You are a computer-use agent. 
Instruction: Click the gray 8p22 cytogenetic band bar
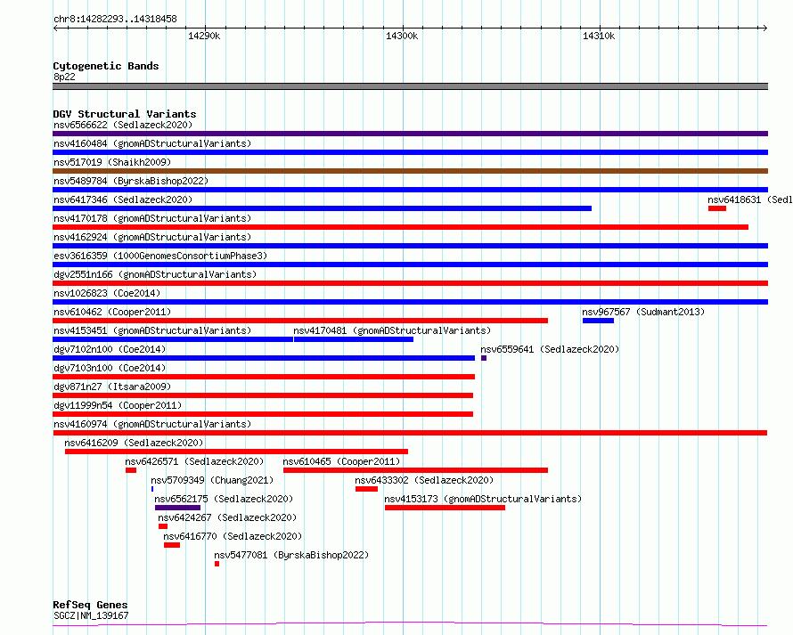pos(410,86)
